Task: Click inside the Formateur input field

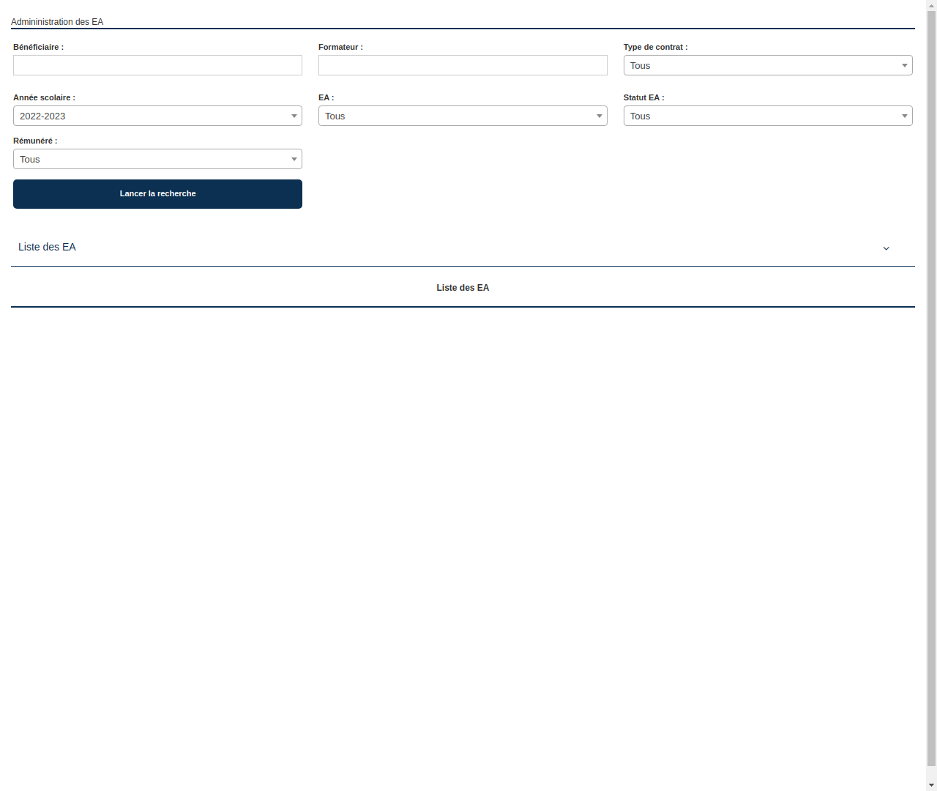Action: tap(463, 65)
